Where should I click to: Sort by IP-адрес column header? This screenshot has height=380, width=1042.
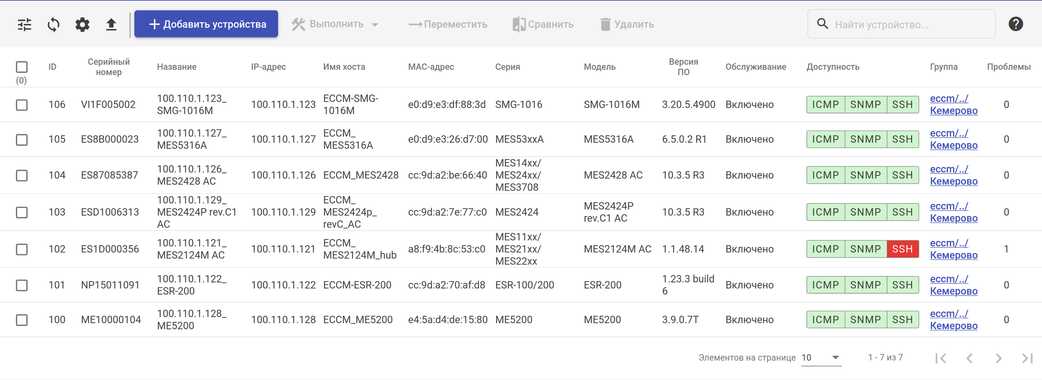tap(268, 67)
